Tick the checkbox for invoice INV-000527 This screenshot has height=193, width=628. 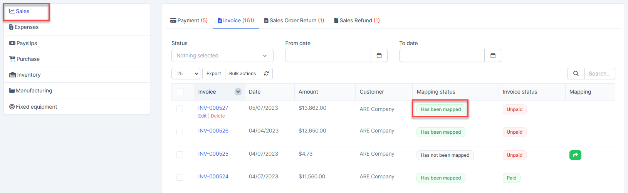[180, 109]
